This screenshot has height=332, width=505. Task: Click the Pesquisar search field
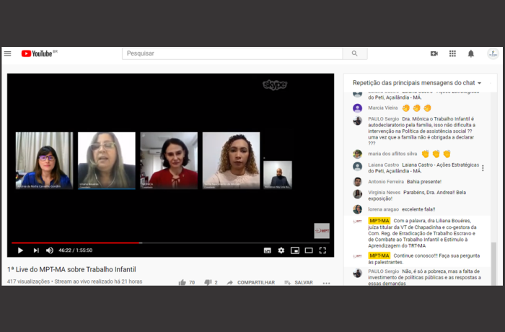pyautogui.click(x=232, y=53)
